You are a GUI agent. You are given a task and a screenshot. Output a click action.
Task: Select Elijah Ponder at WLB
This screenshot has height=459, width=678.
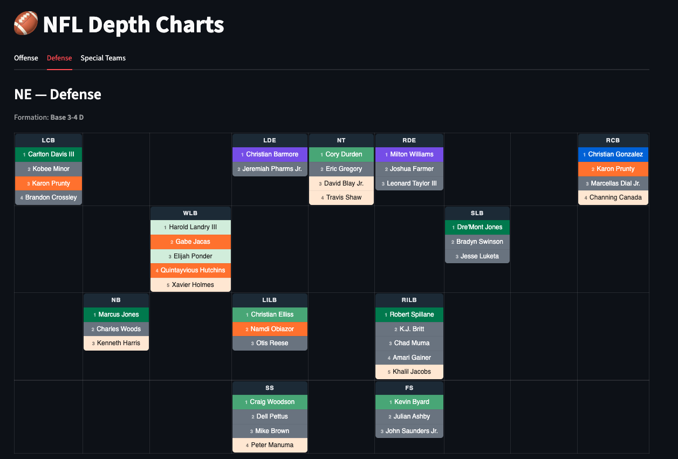[190, 256]
